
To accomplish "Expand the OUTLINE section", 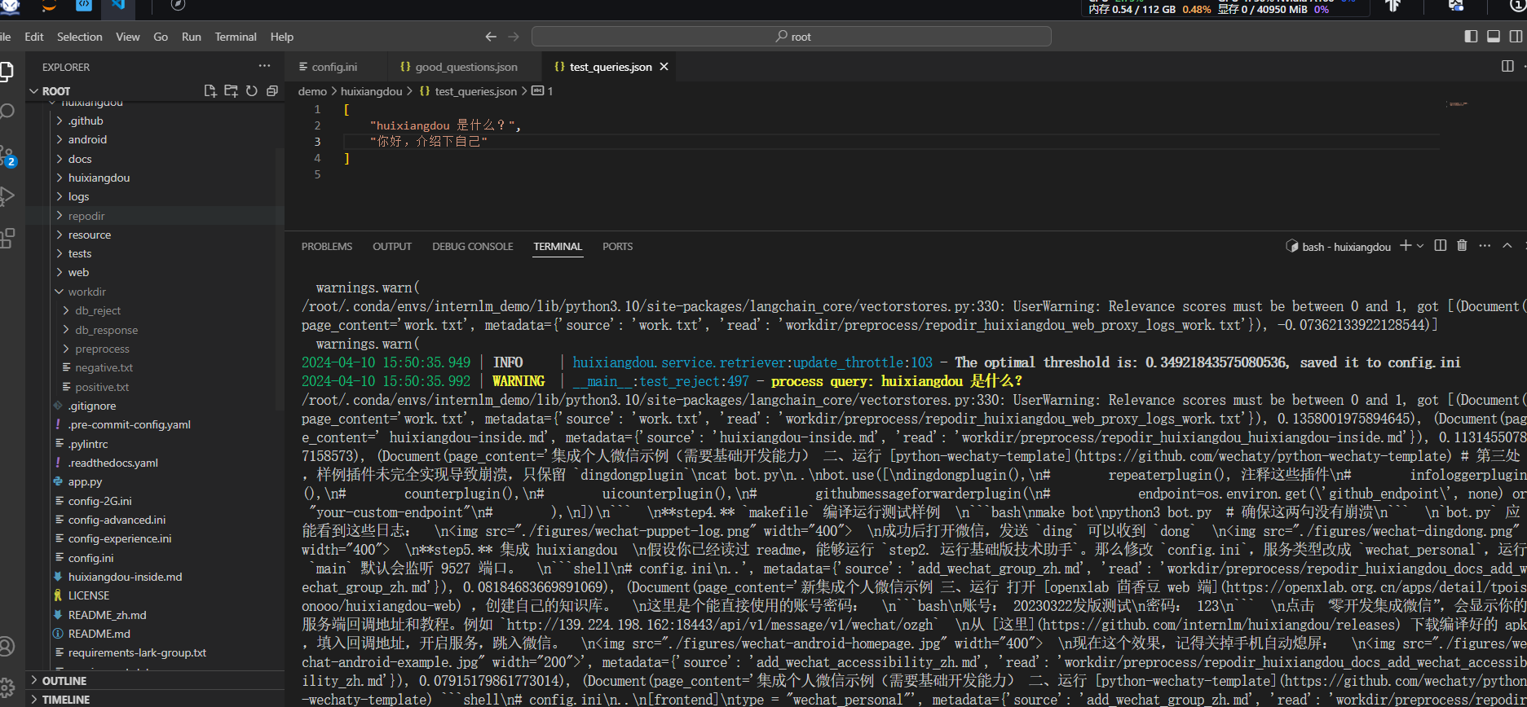I will tap(155, 680).
